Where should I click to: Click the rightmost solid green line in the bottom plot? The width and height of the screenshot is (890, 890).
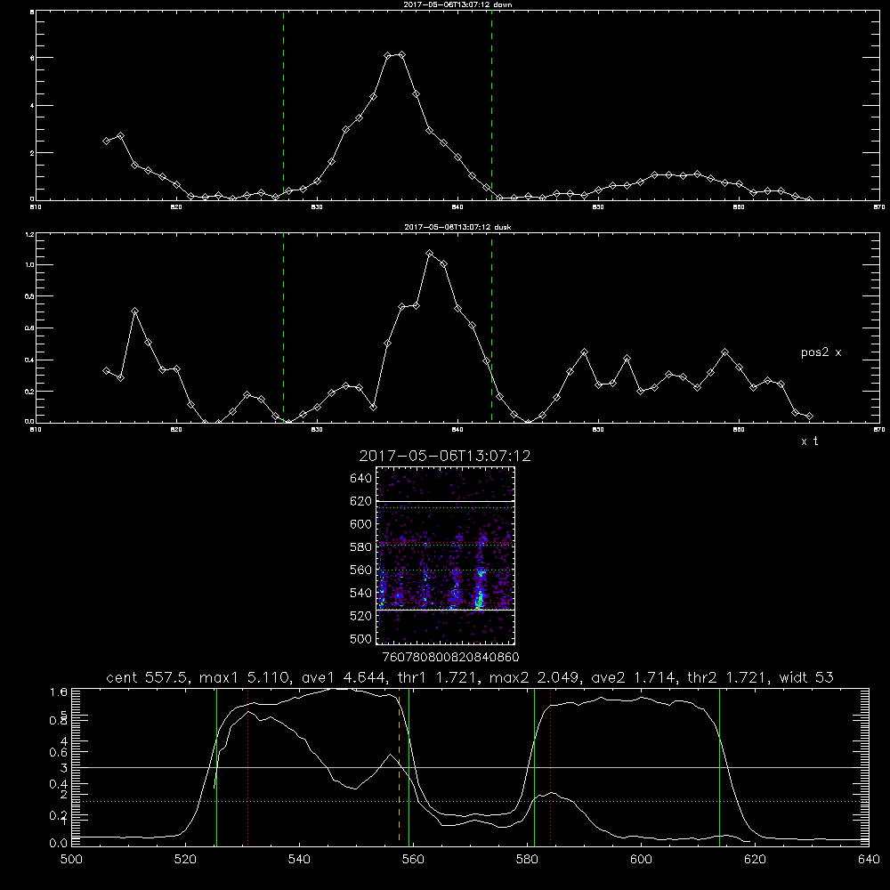[719, 766]
